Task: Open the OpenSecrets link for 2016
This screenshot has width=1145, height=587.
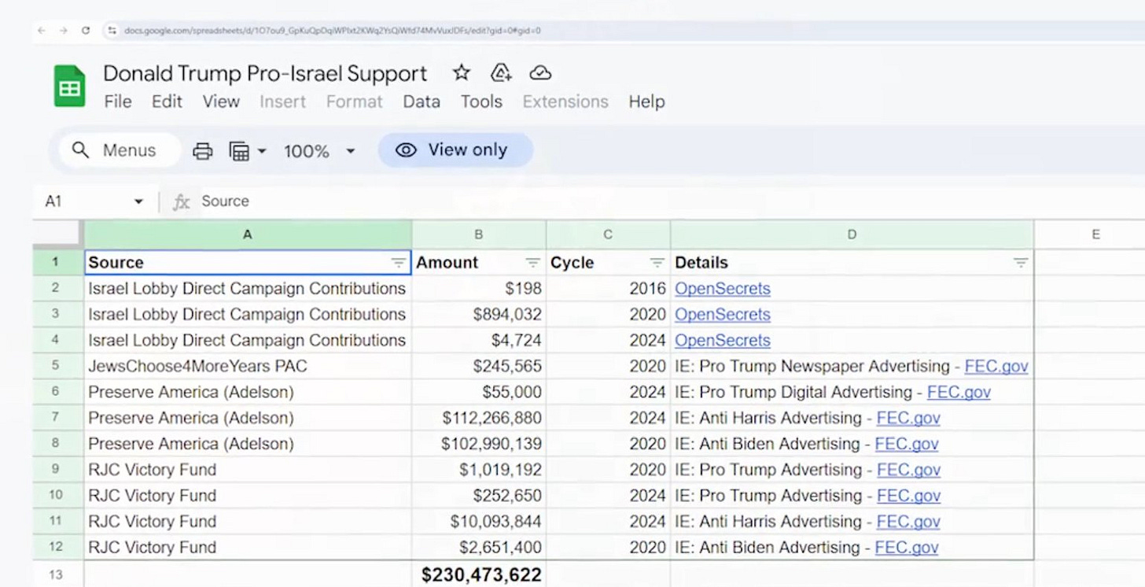Action: point(723,289)
